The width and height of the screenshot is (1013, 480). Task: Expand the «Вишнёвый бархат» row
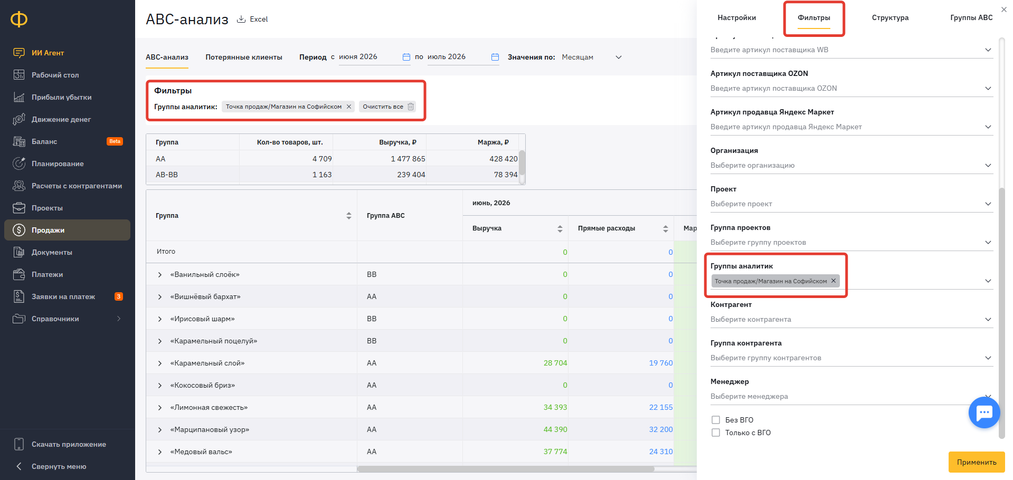point(160,297)
